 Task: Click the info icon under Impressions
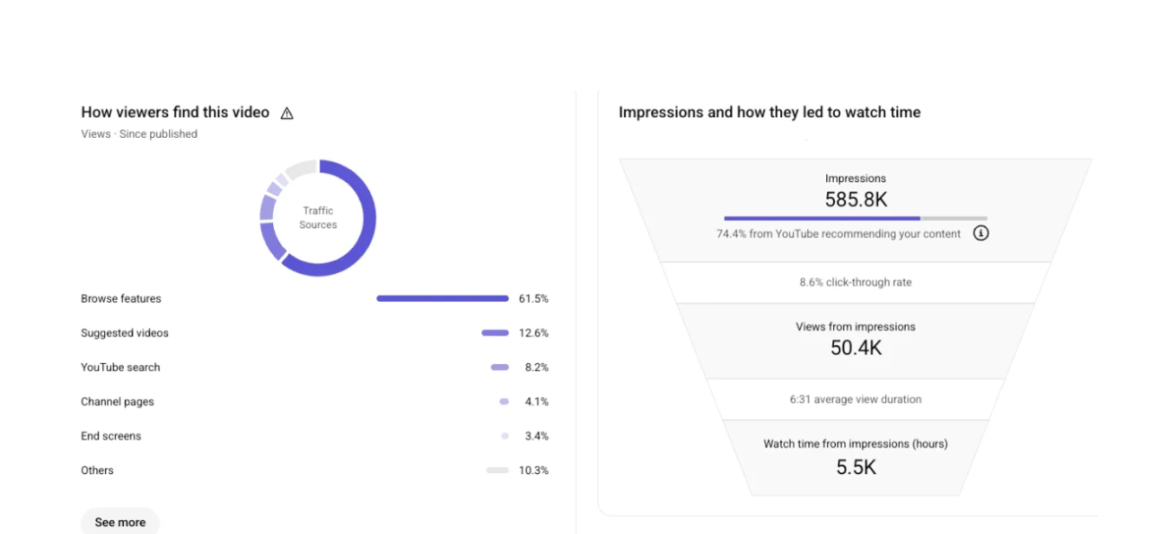(980, 233)
